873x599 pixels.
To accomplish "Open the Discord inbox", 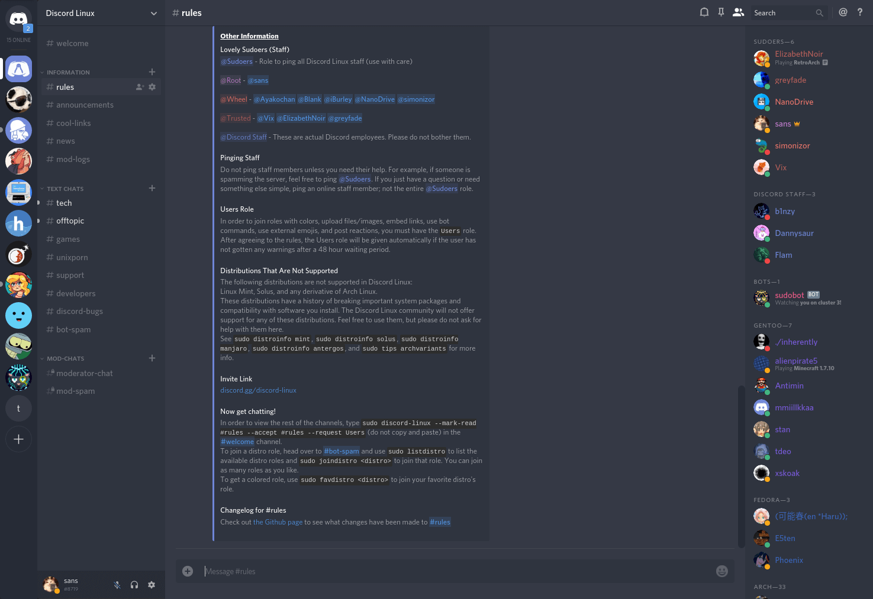I will [704, 12].
